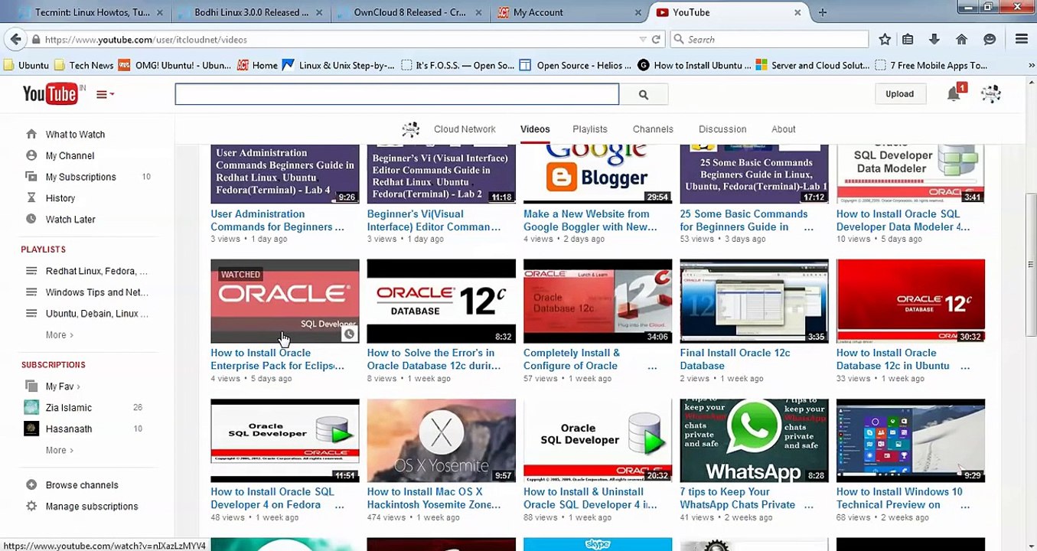Open WhatsApp tips video thumbnail
This screenshot has width=1037, height=551.
click(x=754, y=440)
